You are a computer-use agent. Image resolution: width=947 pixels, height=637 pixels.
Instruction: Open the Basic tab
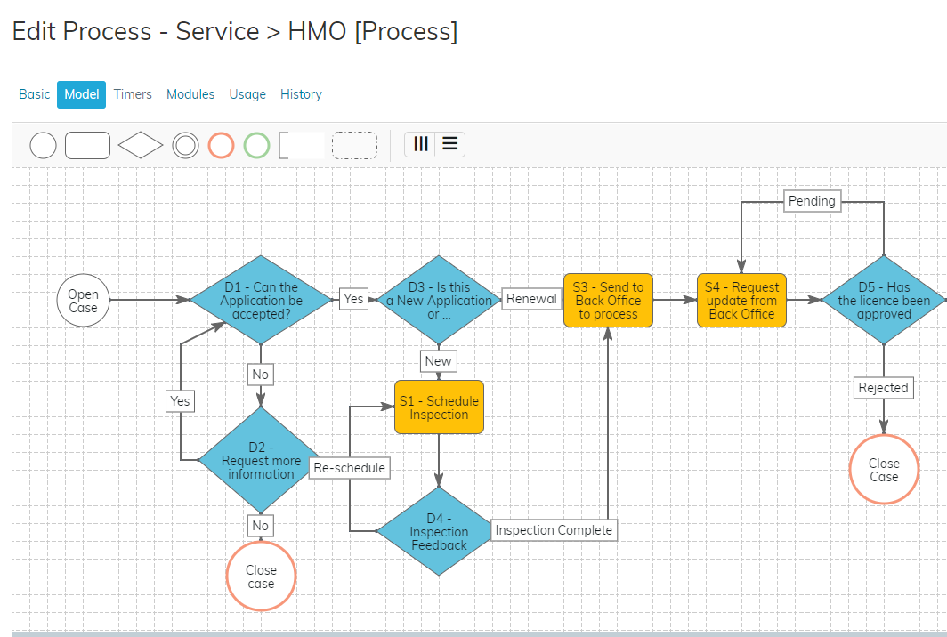(x=35, y=94)
